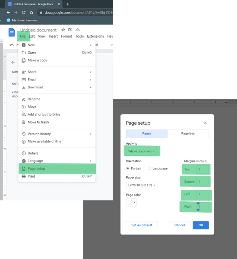
Task: Click the browser reload button
Action: (x=23, y=12)
